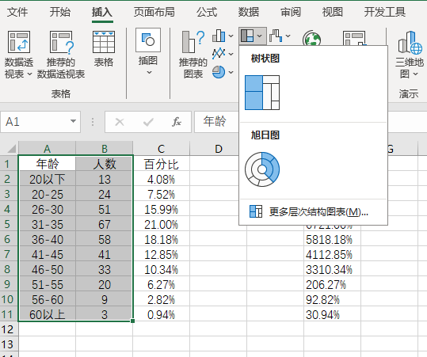Click the selection fill handle square
Viewport: 427px width, 357px height.
tap(132, 321)
